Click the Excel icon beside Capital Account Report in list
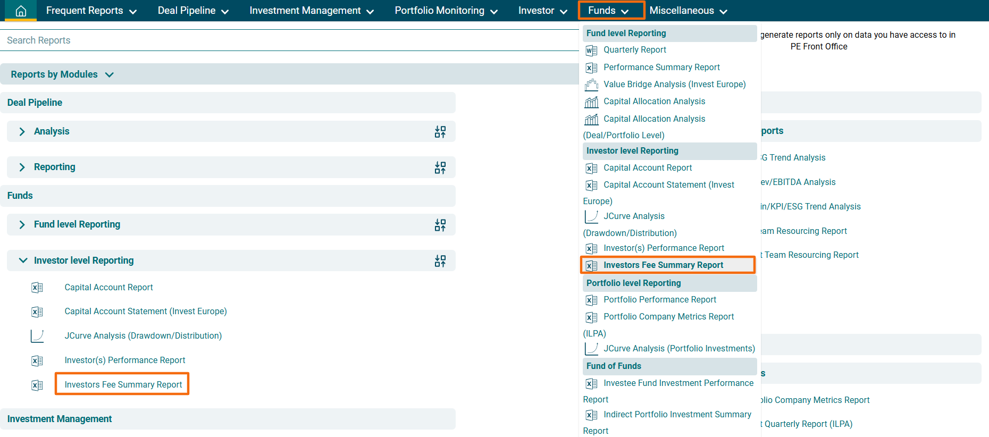The image size is (989, 437). pos(37,288)
